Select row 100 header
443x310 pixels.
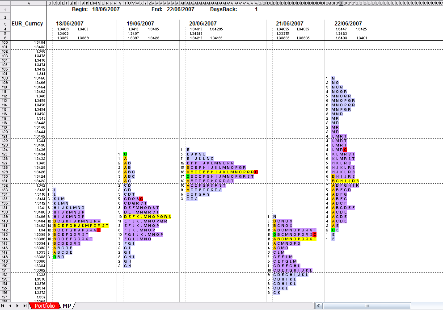pos(5,42)
